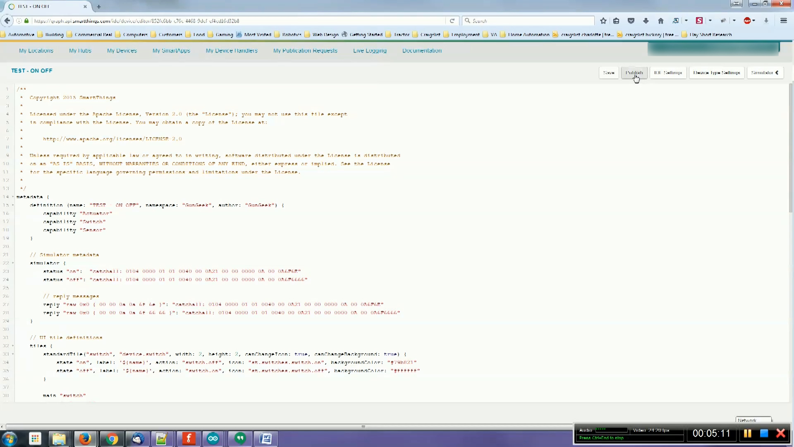
Task: Open the Pocket save icon
Action: tap(631, 21)
